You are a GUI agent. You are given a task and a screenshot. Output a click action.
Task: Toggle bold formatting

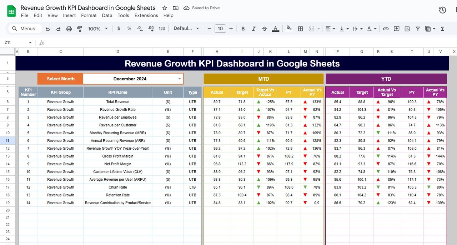[243, 28]
